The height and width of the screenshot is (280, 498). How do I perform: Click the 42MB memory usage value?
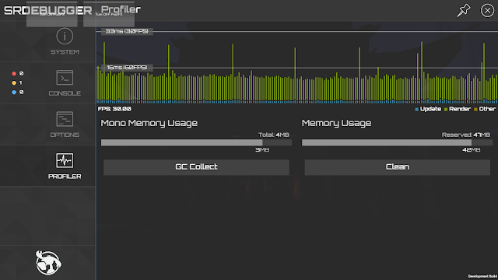472,150
